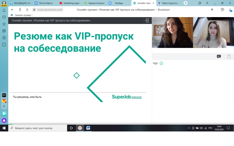The width and height of the screenshot is (234, 146).
Task: Open the mail envelope icon in sidebar
Action: [4, 101]
